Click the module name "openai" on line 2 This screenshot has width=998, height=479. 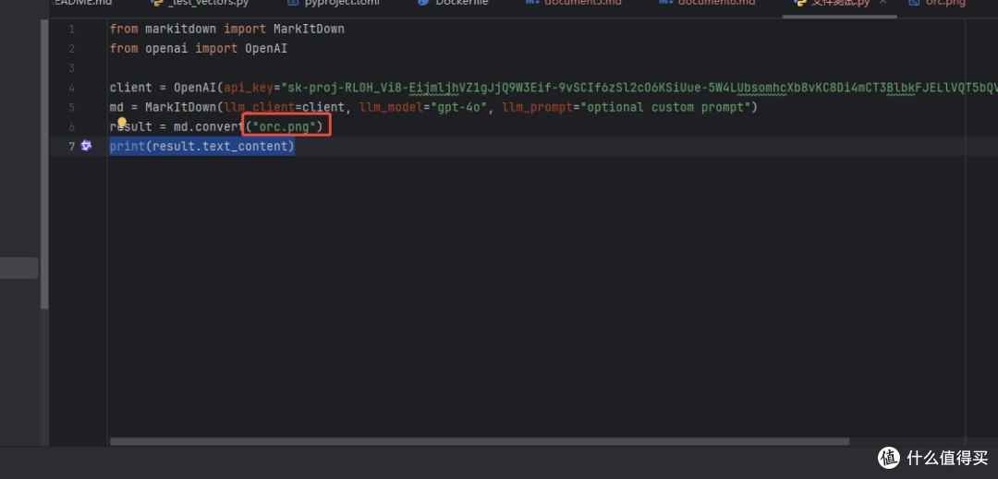[166, 48]
